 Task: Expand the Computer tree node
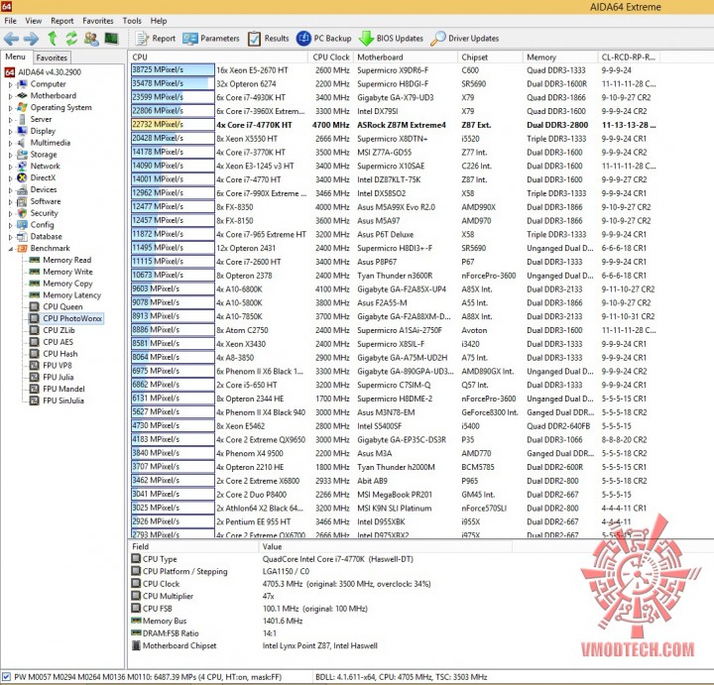point(10,84)
